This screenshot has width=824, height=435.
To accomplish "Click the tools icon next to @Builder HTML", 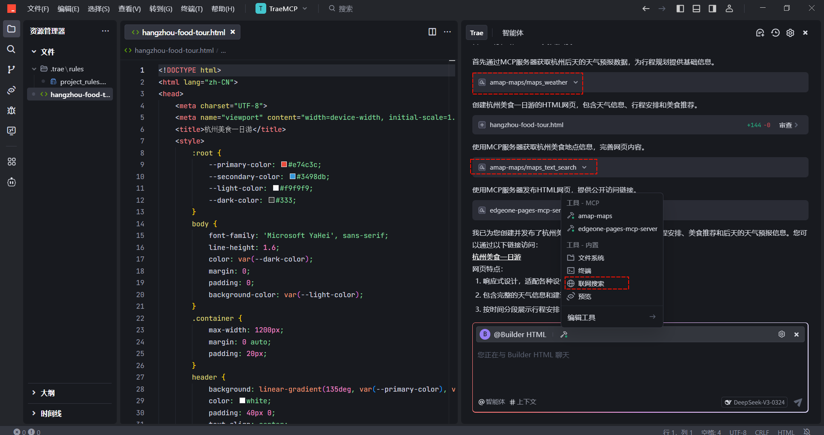I will click(564, 335).
